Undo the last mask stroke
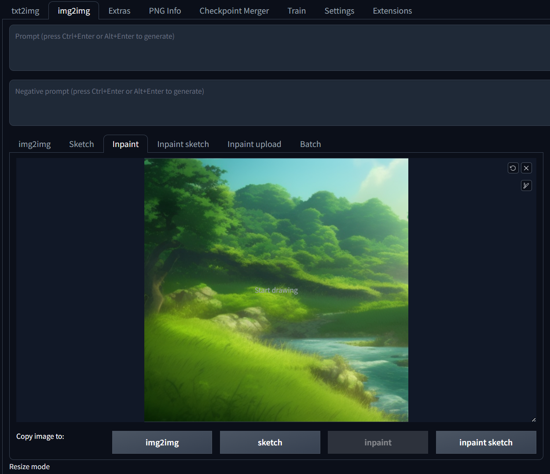550x474 pixels. [x=513, y=168]
